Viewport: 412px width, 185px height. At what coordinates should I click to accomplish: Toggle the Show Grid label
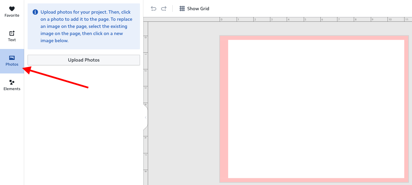pyautogui.click(x=198, y=9)
